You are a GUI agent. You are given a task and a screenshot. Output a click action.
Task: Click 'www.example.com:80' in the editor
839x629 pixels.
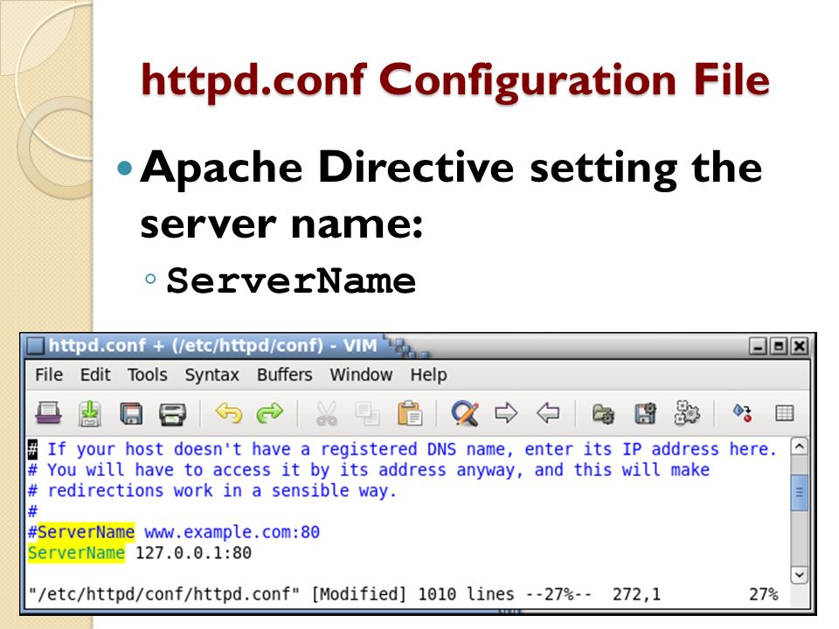coord(232,532)
